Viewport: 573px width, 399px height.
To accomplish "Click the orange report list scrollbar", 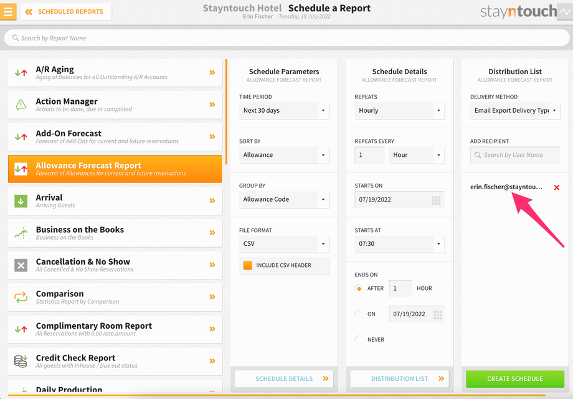I will click(227, 111).
